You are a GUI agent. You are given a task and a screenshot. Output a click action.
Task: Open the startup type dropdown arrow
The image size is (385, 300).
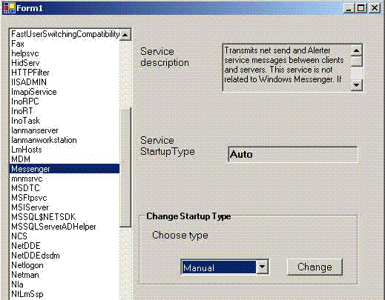(x=262, y=267)
